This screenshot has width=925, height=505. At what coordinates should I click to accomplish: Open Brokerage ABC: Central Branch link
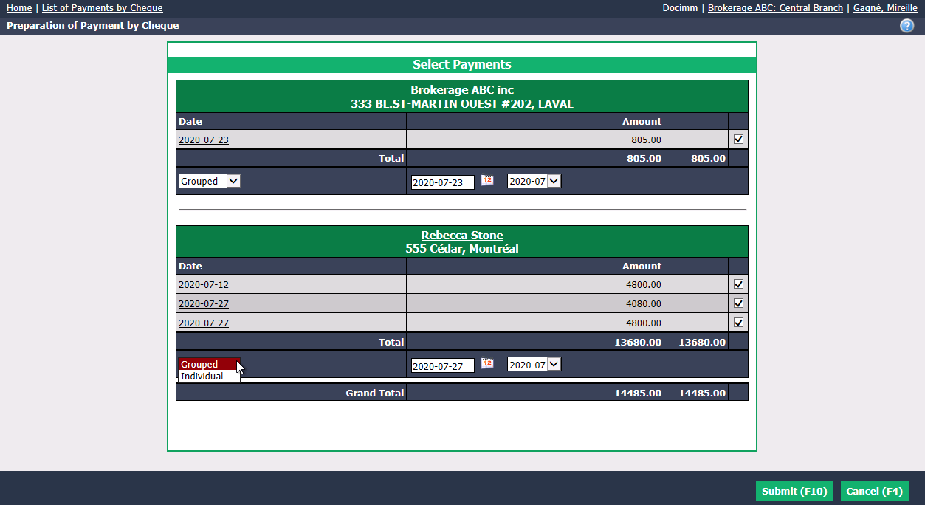coord(775,8)
